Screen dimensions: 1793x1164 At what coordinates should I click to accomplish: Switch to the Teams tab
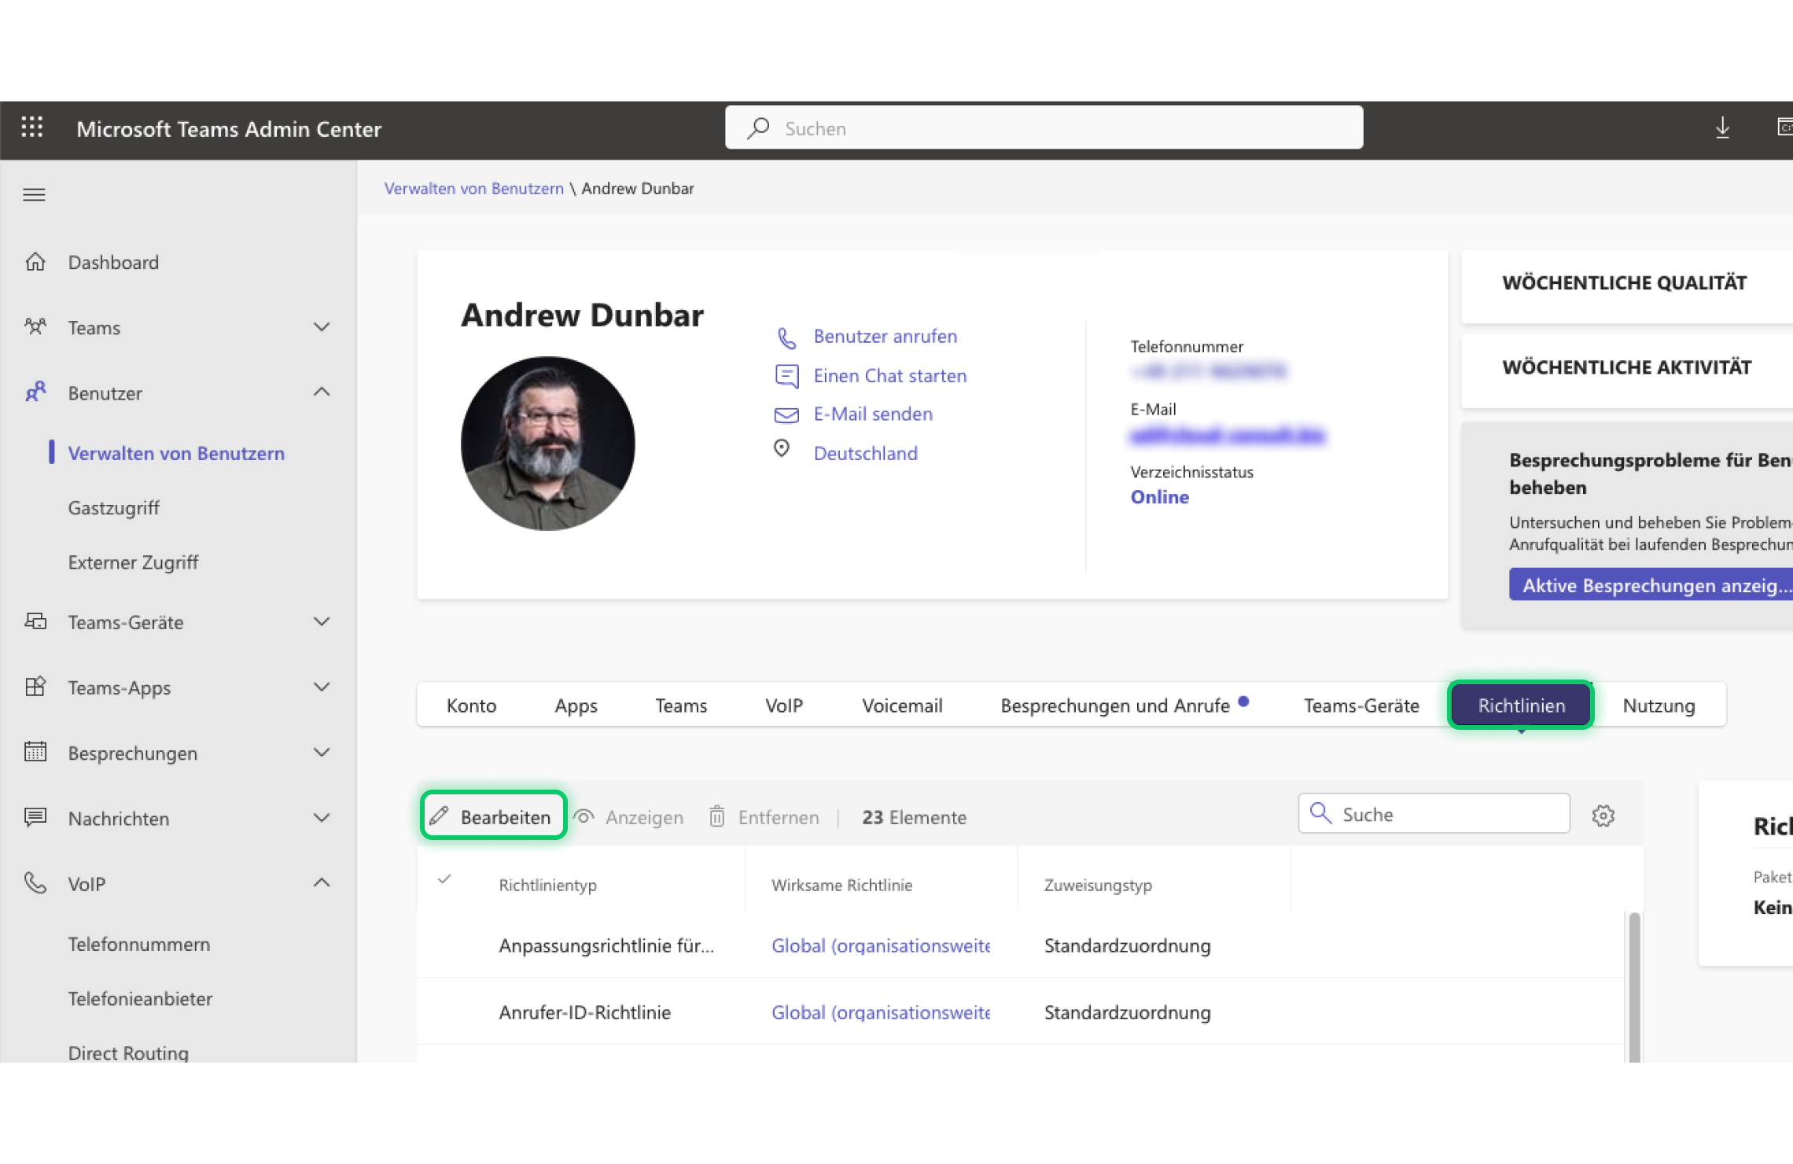pyautogui.click(x=681, y=705)
